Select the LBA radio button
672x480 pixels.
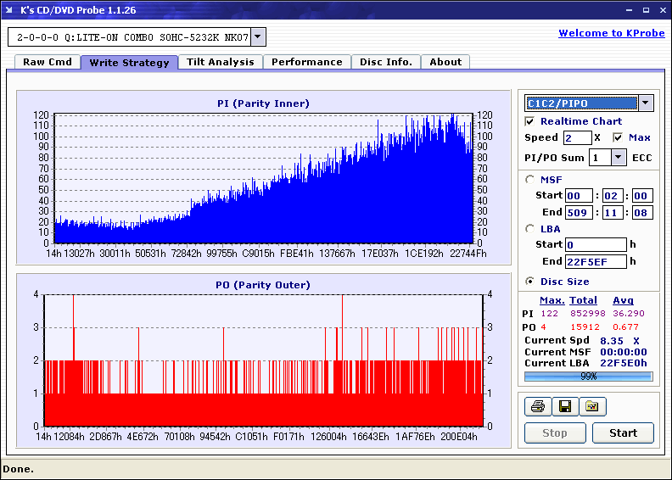(x=530, y=229)
